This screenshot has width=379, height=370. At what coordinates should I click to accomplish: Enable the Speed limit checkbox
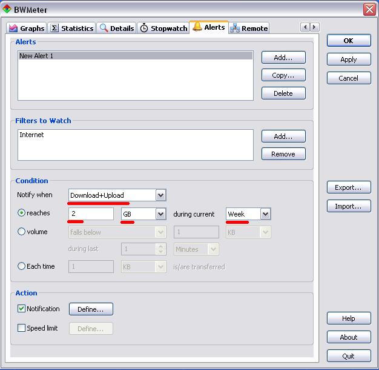(22, 328)
